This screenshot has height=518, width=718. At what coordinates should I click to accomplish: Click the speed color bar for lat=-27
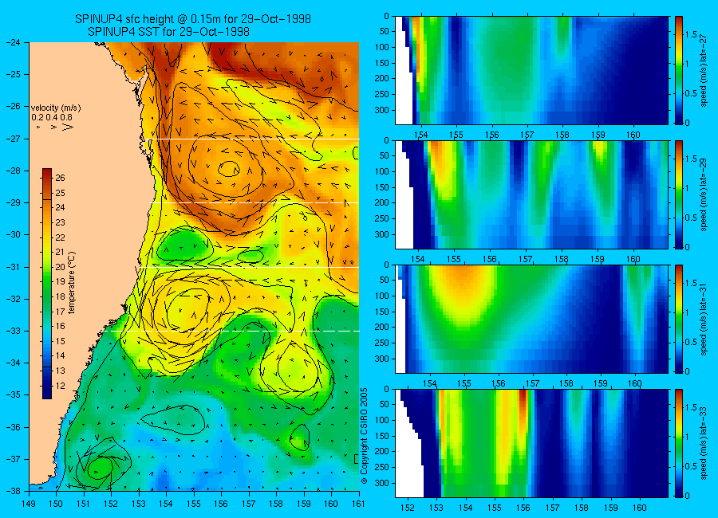tap(678, 70)
